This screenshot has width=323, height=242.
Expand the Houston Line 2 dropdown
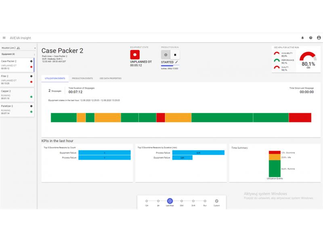pos(35,48)
